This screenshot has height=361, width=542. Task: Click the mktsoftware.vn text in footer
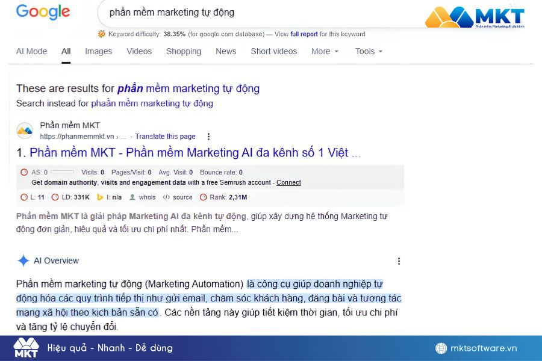pos(484,348)
